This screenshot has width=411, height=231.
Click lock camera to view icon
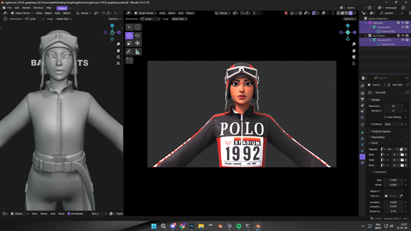354,64
